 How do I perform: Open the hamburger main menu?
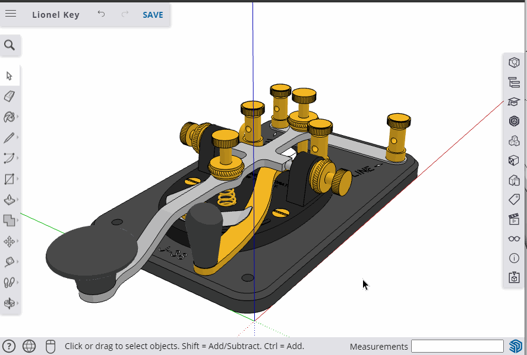[11, 14]
